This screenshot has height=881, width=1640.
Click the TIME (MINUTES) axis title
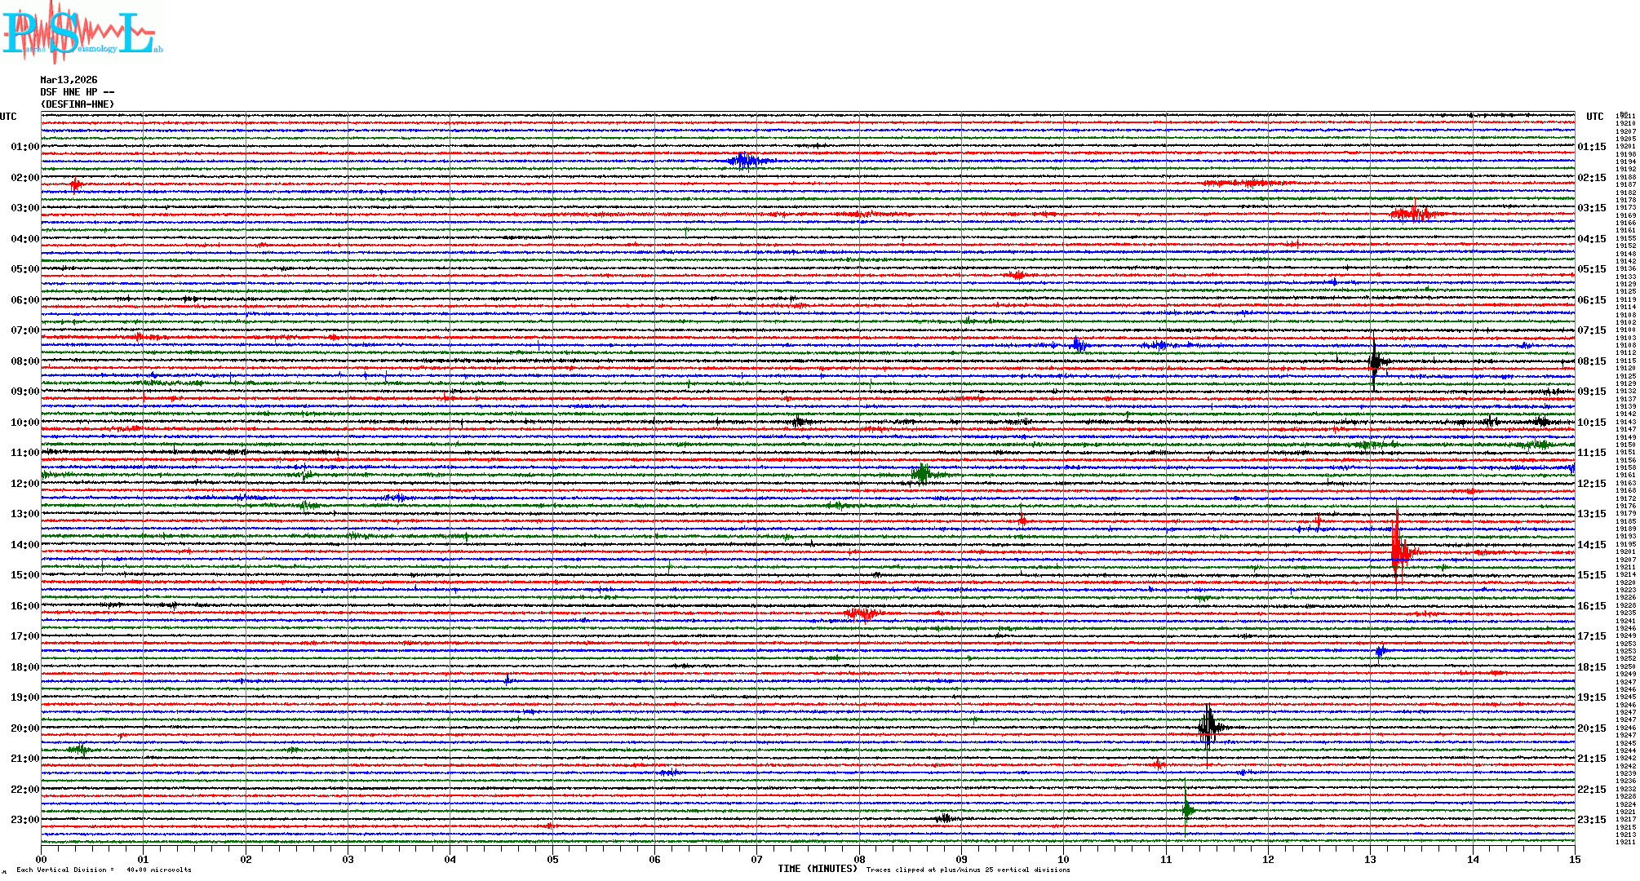tap(817, 869)
